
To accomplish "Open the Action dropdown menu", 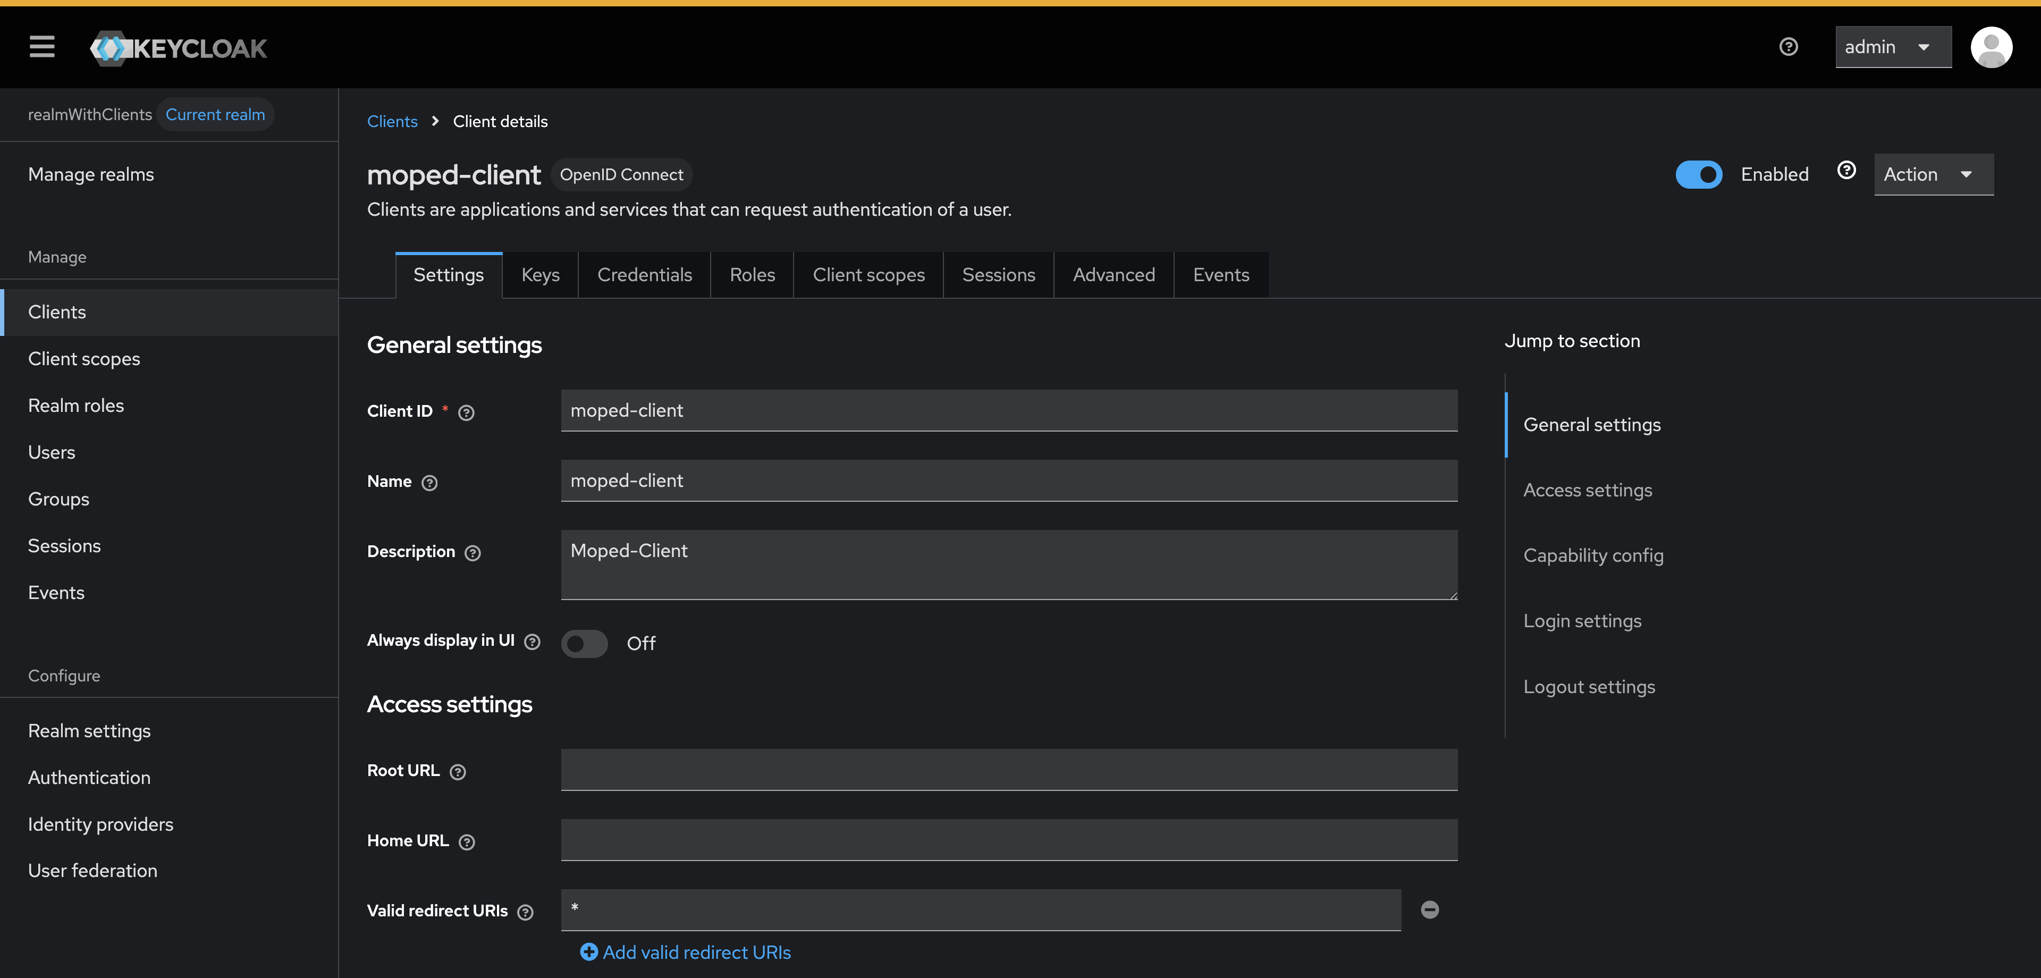I will [1933, 174].
